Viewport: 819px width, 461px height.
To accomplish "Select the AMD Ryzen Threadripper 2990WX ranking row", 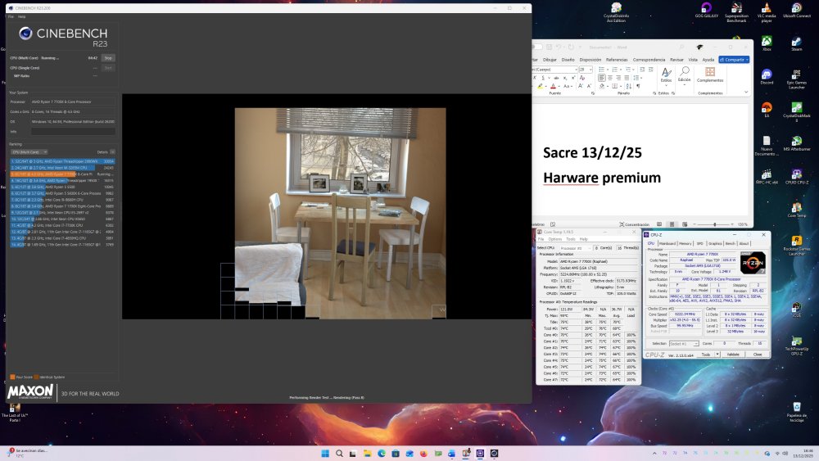I will point(62,161).
